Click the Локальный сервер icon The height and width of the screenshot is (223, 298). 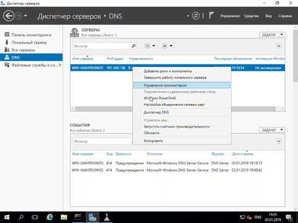(x=7, y=42)
